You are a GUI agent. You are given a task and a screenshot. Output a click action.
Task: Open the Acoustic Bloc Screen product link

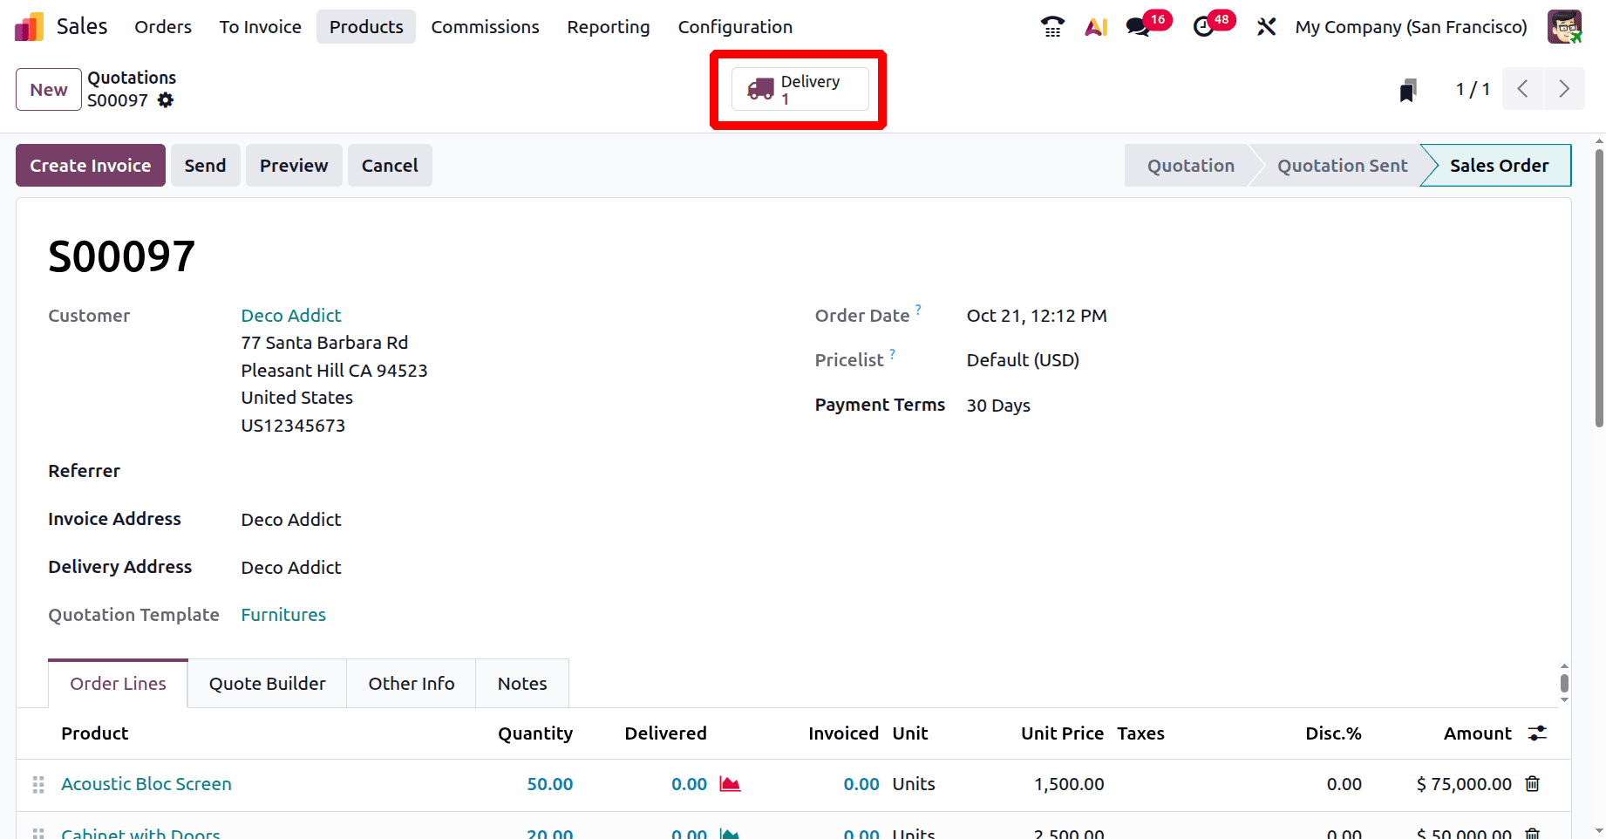146,784
